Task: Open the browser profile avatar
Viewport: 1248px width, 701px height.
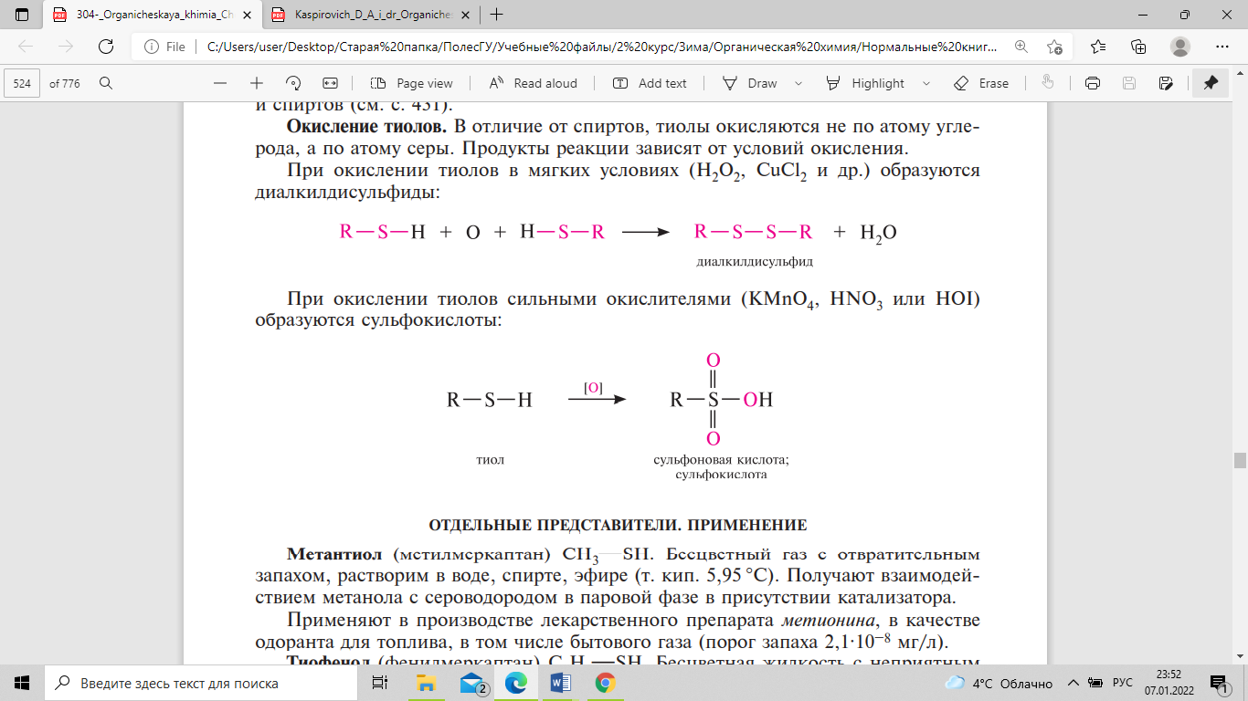Action: tap(1180, 47)
